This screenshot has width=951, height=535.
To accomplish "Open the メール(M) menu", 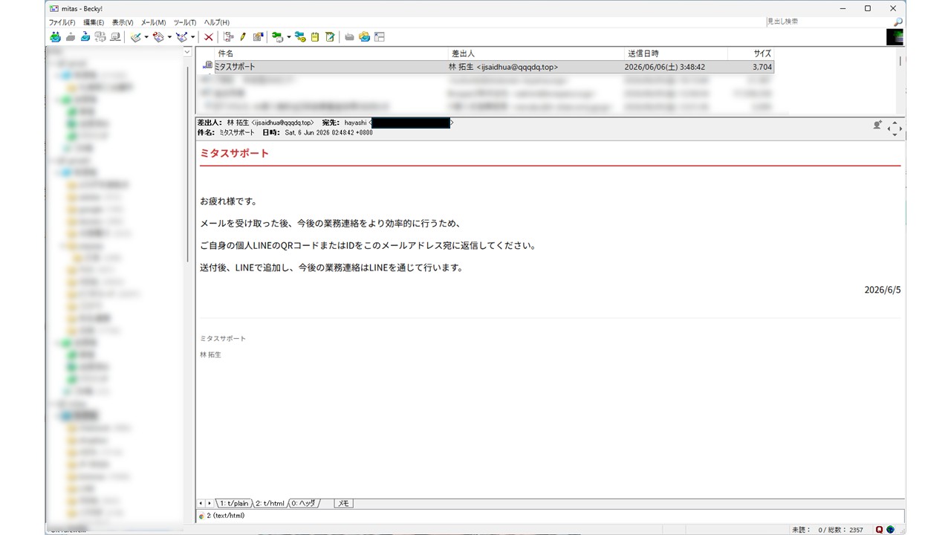I will (153, 22).
